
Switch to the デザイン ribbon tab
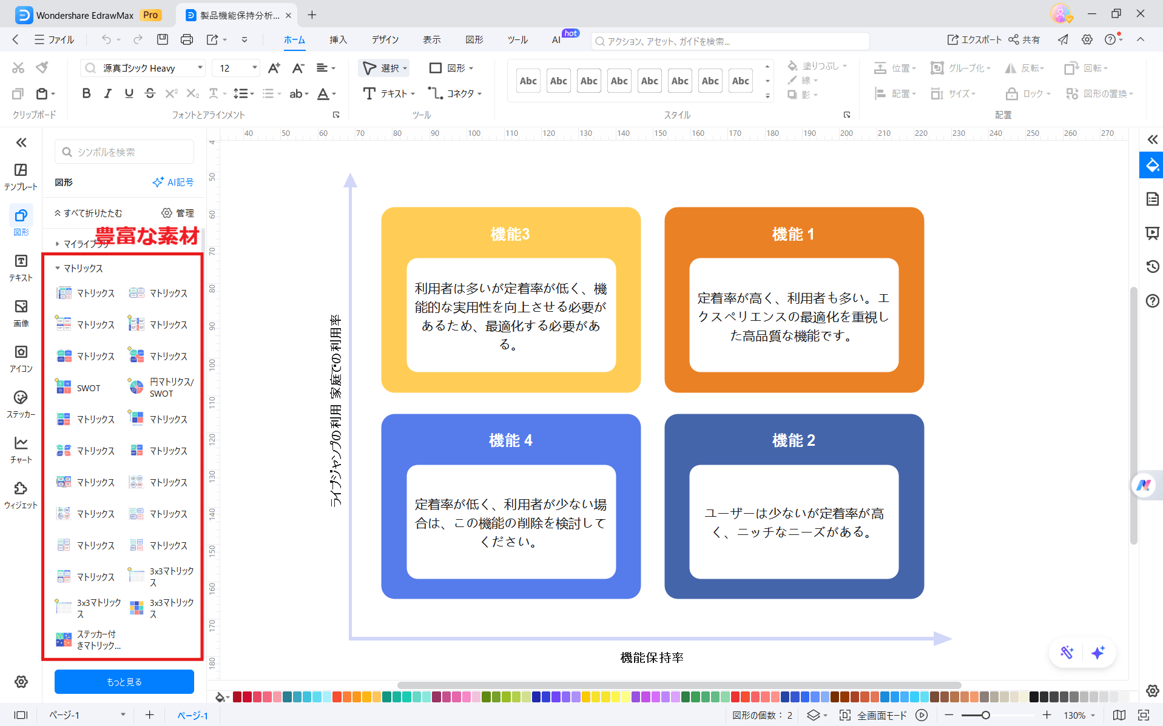coord(385,39)
